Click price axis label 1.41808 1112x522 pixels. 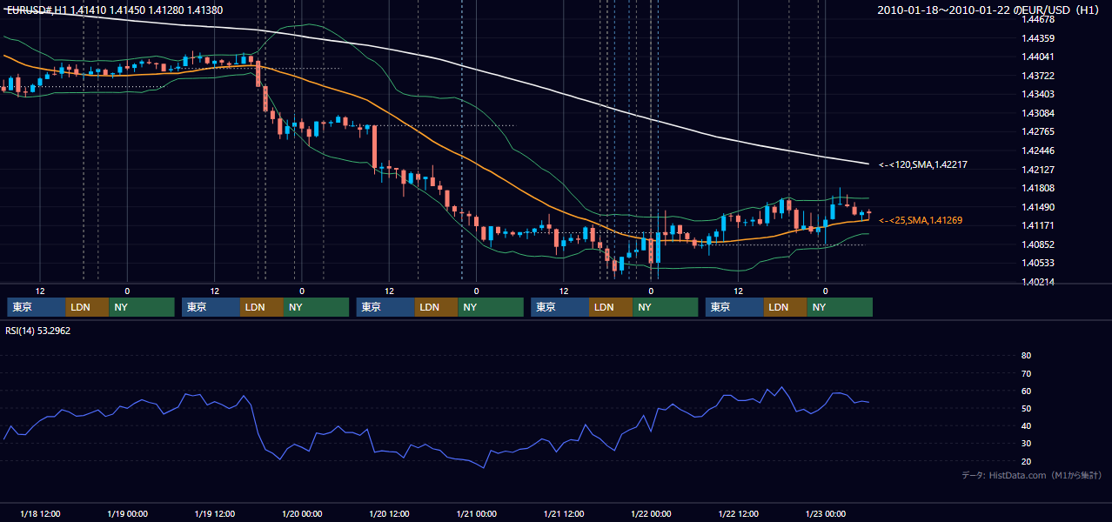tap(1037, 188)
